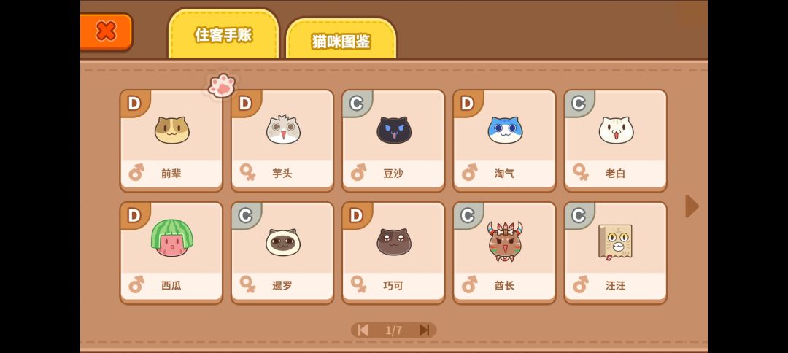Open the white cat 老白 icon
Viewport: 788px width, 353px height.
[616, 131]
